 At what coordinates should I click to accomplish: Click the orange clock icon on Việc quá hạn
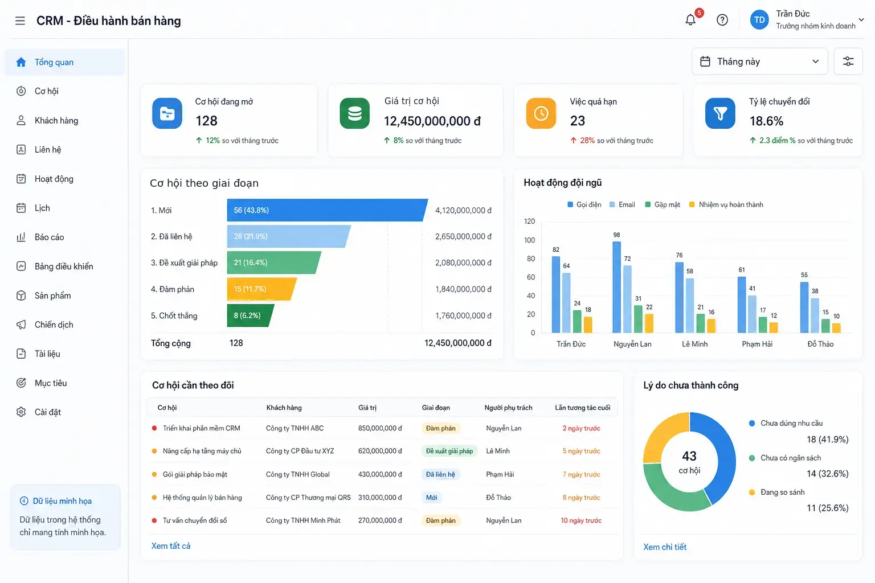click(541, 113)
